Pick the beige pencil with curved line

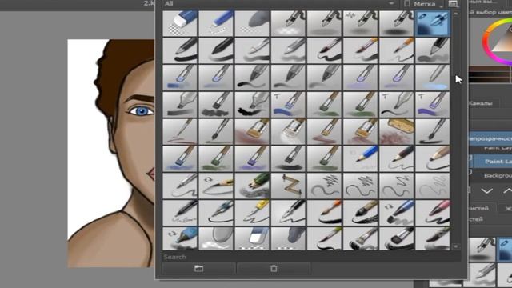(433, 158)
